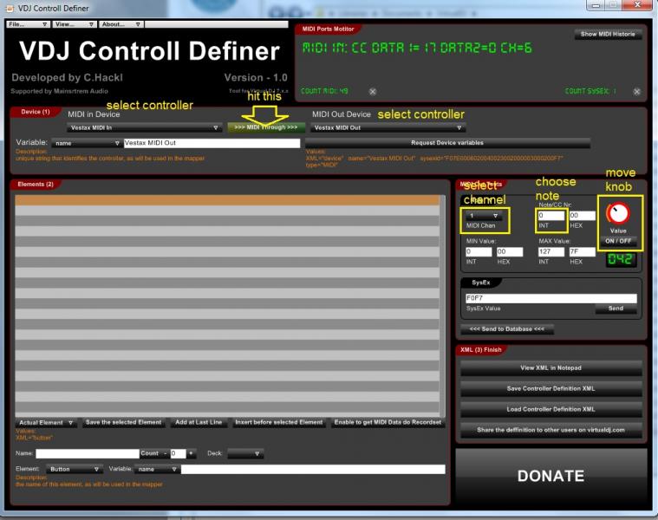Click the SysEx Send button
Image resolution: width=658 pixels, height=520 pixels.
click(616, 309)
